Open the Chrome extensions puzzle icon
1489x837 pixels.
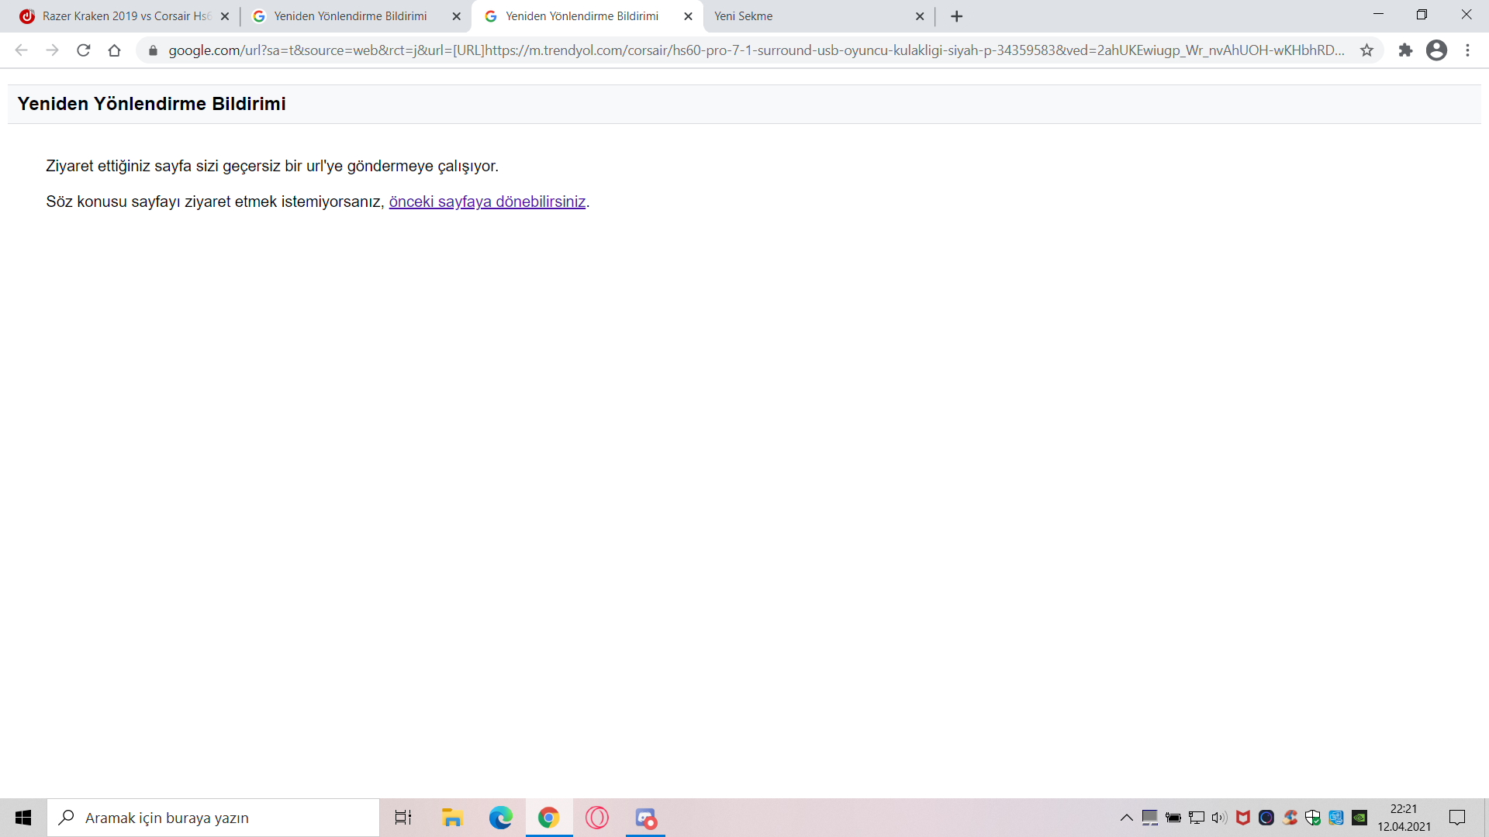(x=1405, y=50)
